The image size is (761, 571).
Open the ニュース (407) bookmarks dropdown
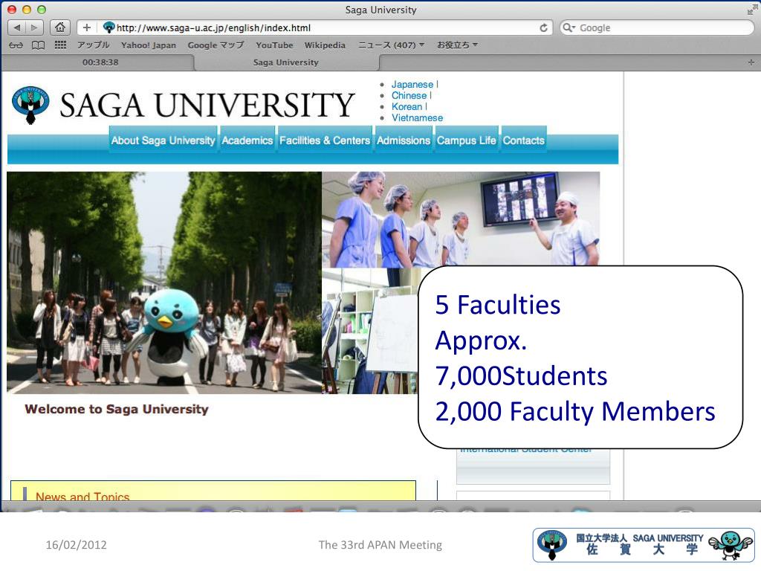[391, 45]
